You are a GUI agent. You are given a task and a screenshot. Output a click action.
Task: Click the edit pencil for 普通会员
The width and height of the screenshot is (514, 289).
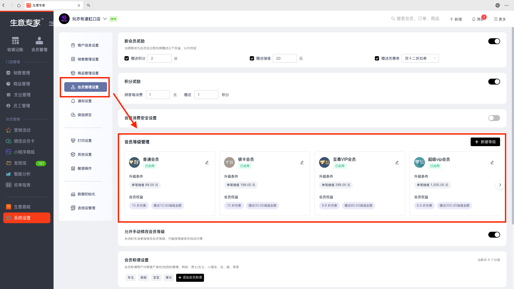coord(207,162)
